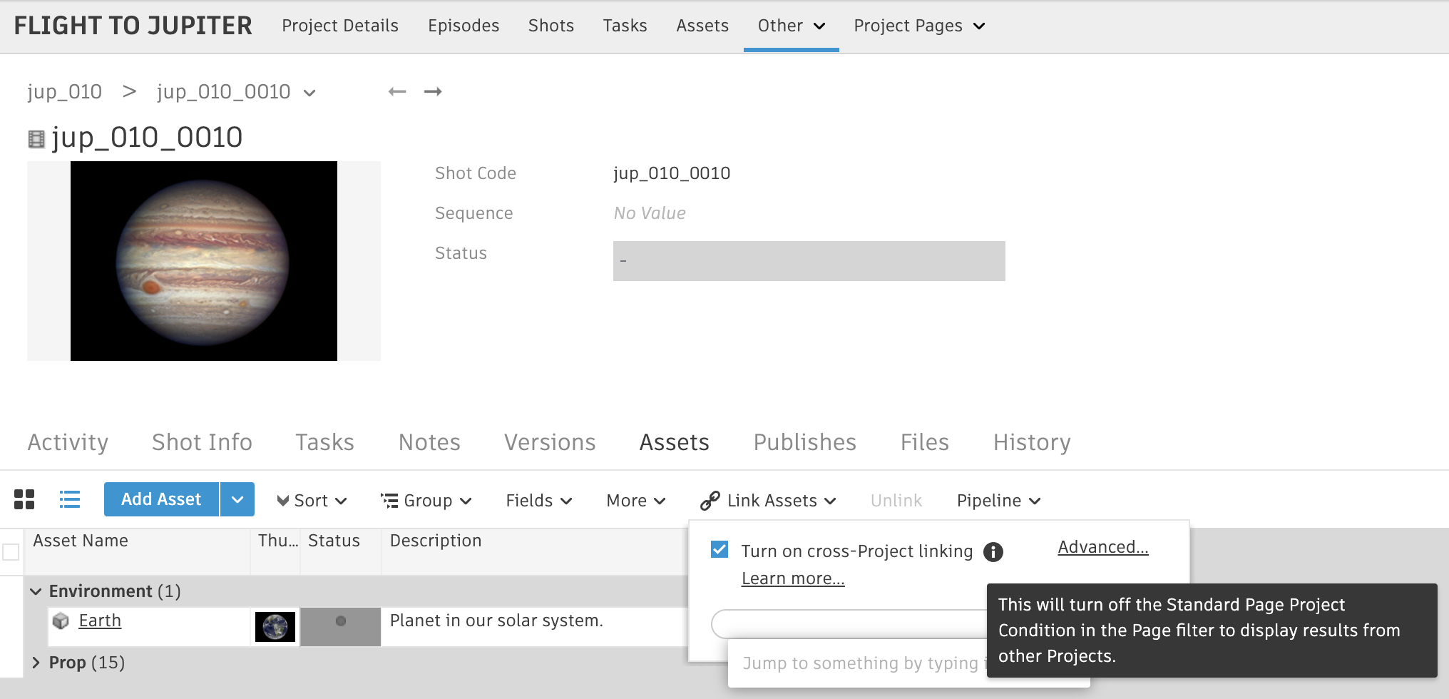The width and height of the screenshot is (1449, 699).
Task: Uncheck Turn on cross-Project linking
Action: pyautogui.click(x=720, y=550)
